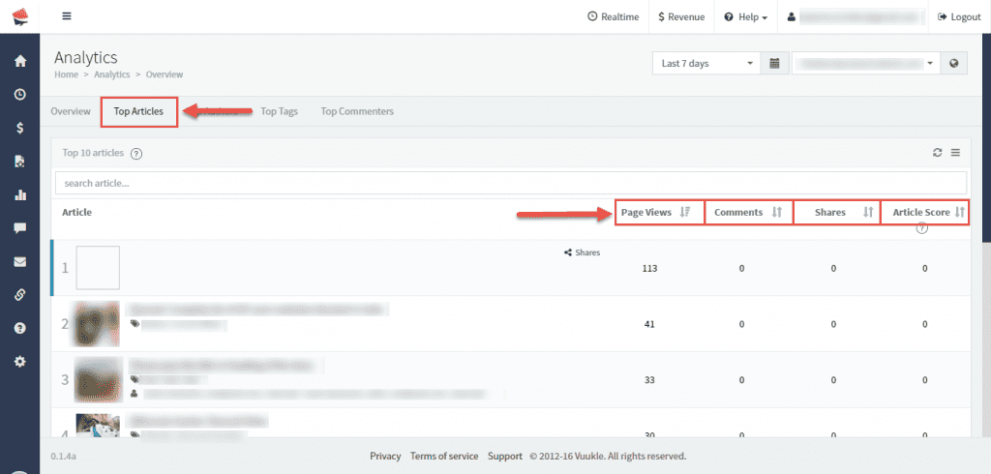
Task: Click the home icon in left sidebar
Action: [x=19, y=61]
